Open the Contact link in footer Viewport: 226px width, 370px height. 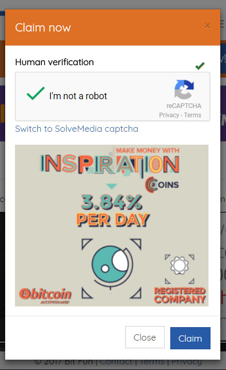(116, 362)
